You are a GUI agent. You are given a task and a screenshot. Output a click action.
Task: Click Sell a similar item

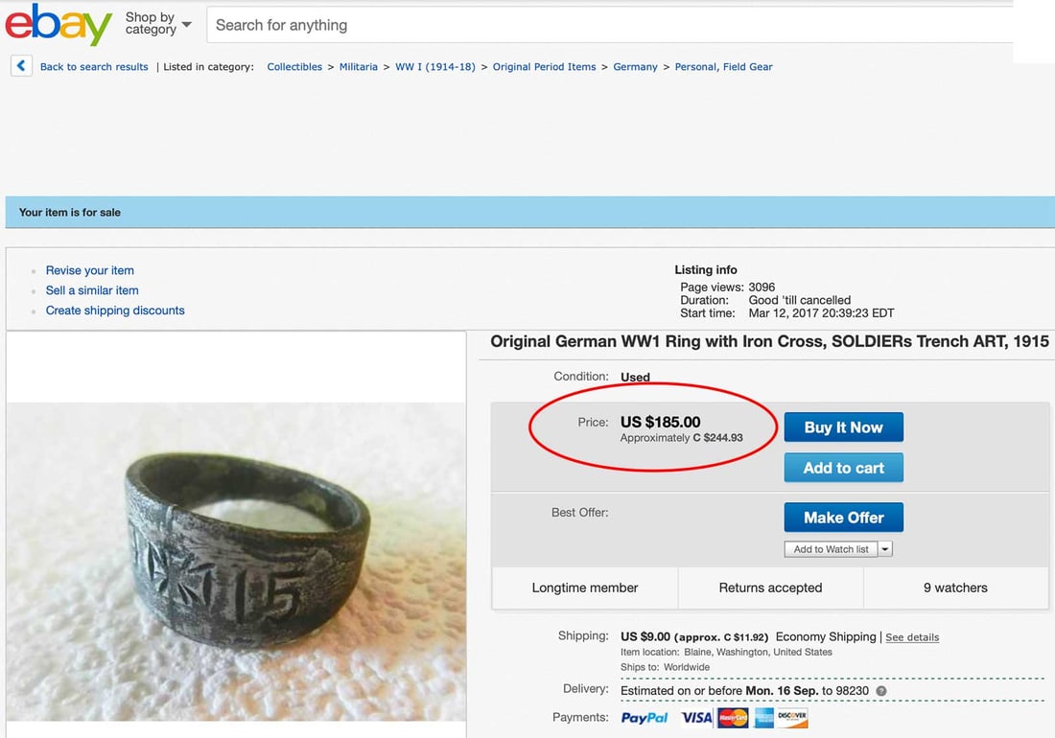[92, 290]
